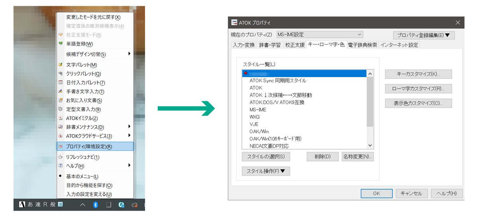Screen dimensions: 478x217
Task: Click the 般 dictionary mode indicator
Action: pos(53,205)
